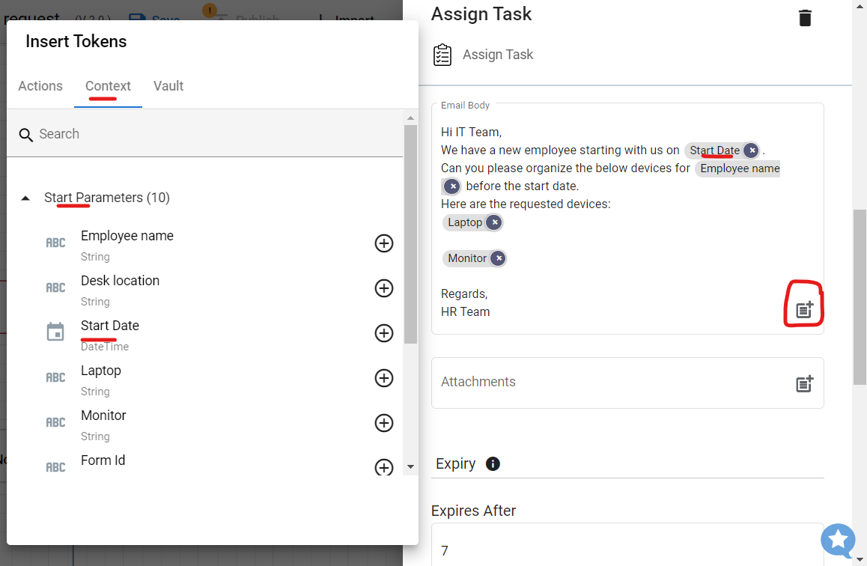Image resolution: width=867 pixels, height=566 pixels.
Task: Switch to the Vault tab
Action: 168,86
